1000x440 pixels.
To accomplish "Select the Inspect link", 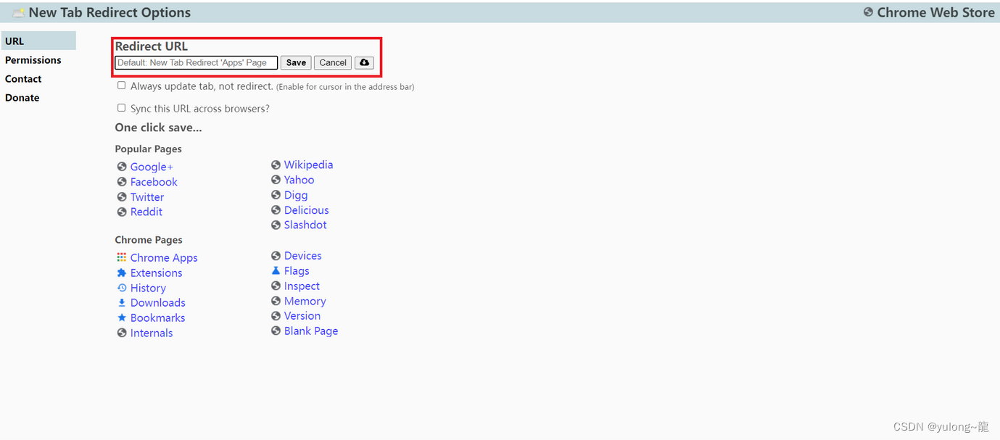I will click(x=302, y=286).
